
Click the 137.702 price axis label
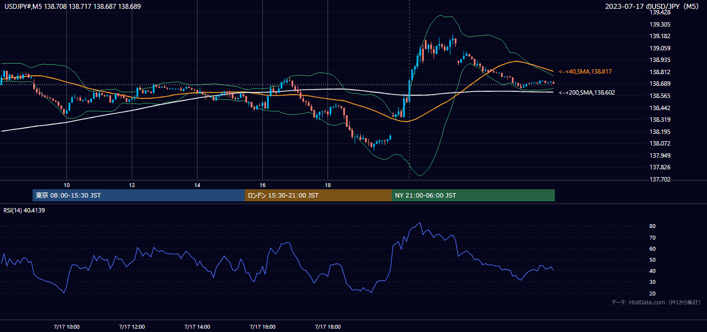coord(660,179)
